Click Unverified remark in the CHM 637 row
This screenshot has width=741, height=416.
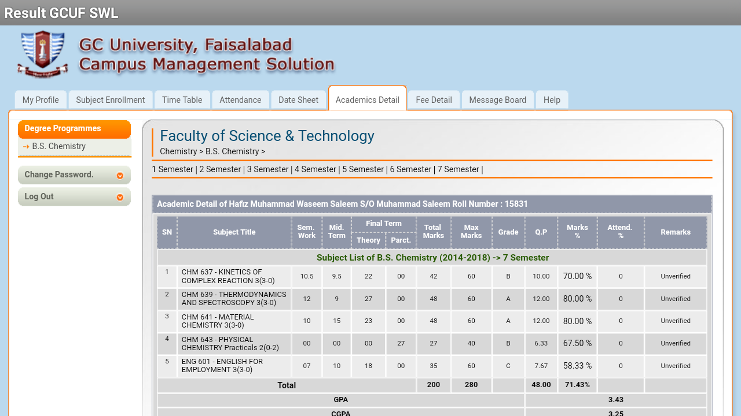(x=676, y=276)
